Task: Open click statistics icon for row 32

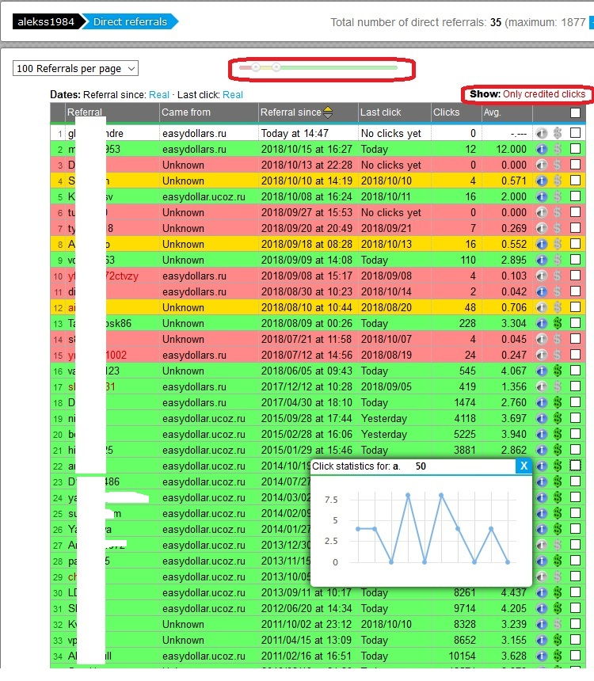Action: (542, 624)
